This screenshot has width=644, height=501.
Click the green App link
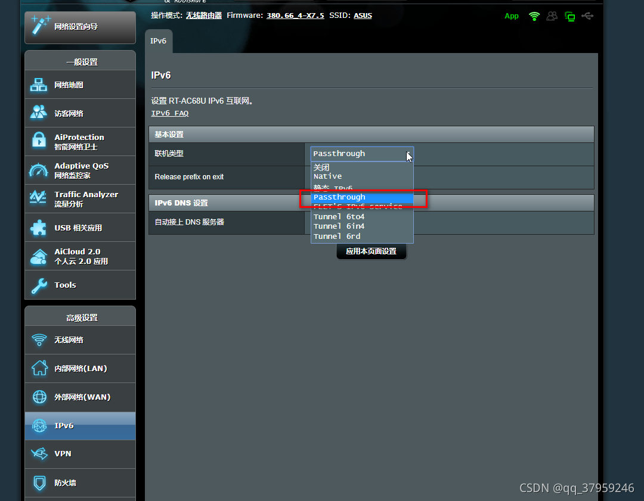(x=512, y=16)
